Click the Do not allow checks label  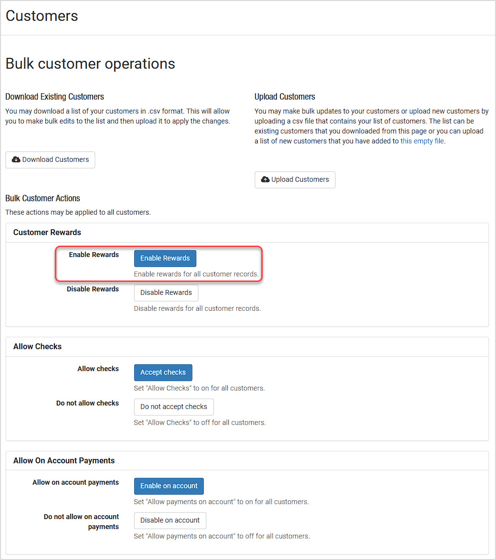click(x=88, y=403)
